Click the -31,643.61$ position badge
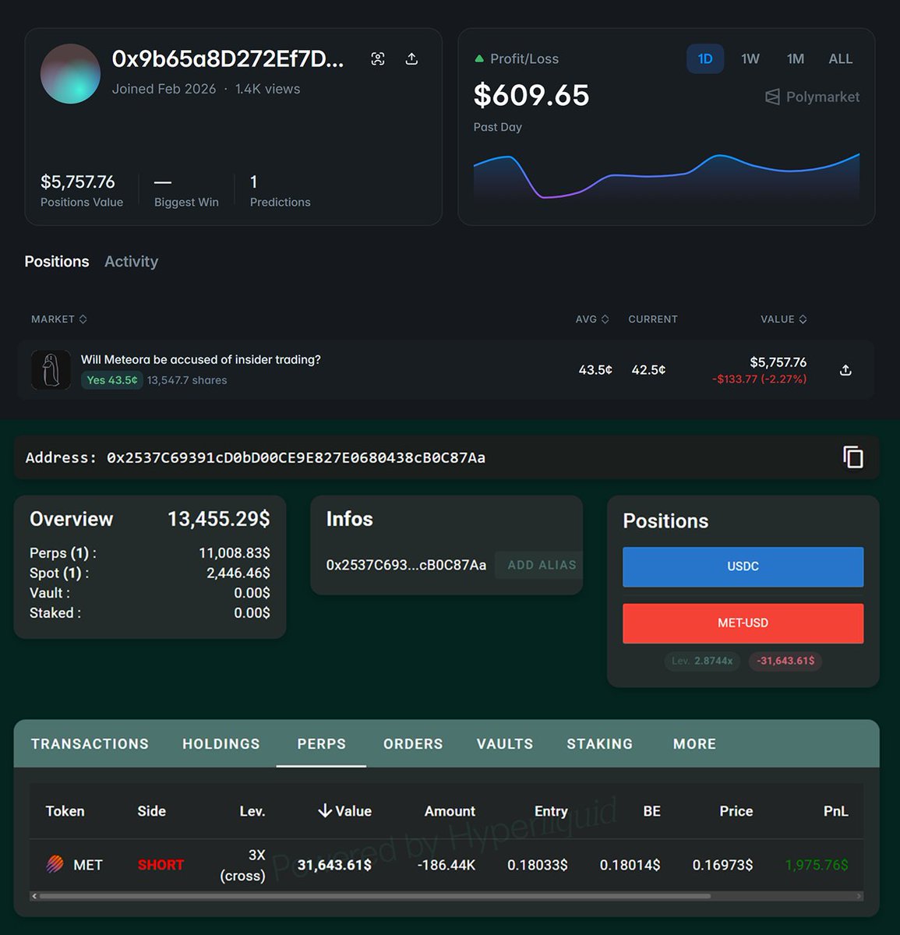This screenshot has height=935, width=900. click(x=785, y=661)
